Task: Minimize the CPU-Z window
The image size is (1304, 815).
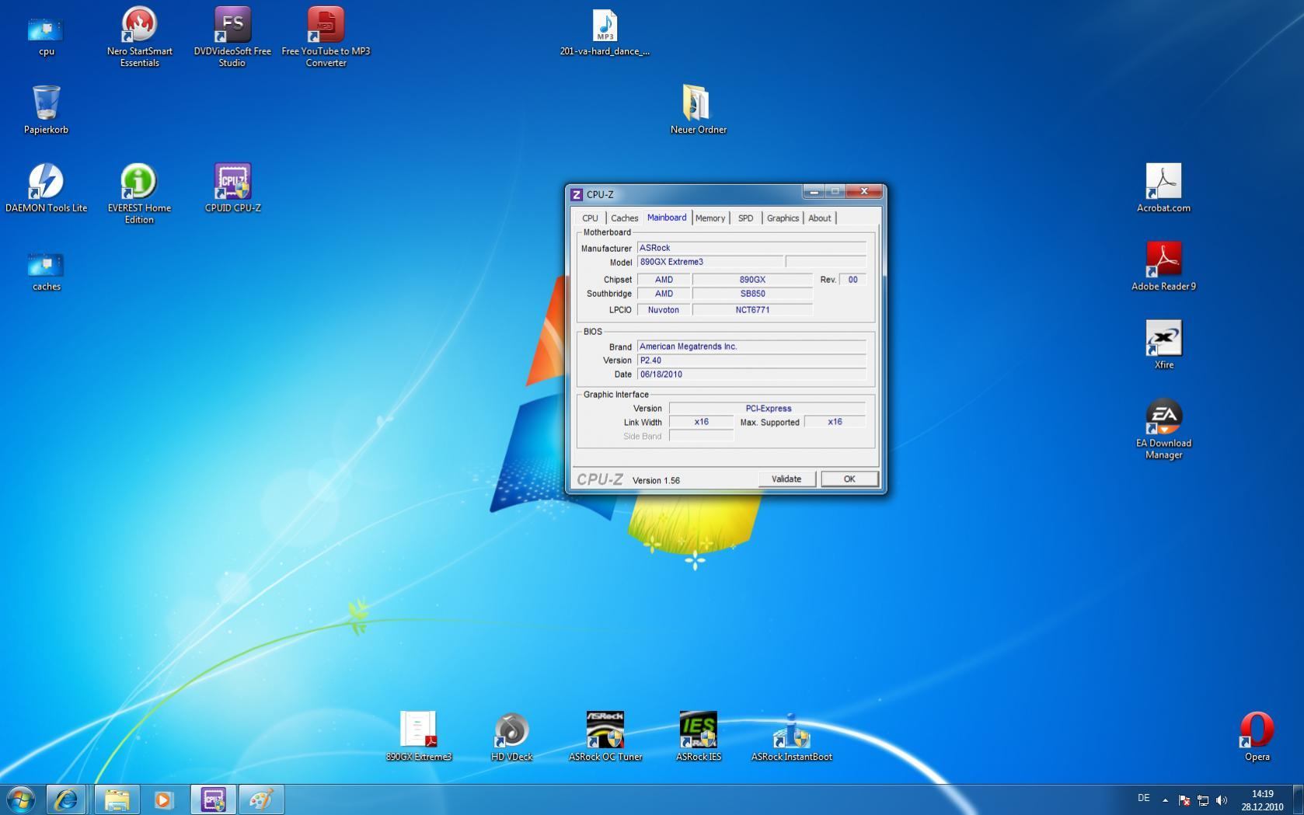Action: [x=814, y=192]
